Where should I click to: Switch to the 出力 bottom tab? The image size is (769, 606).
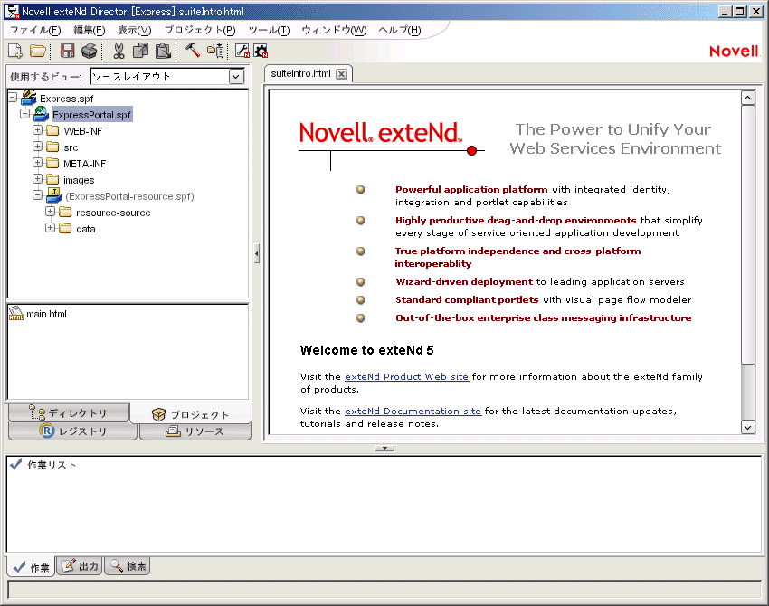[80, 566]
